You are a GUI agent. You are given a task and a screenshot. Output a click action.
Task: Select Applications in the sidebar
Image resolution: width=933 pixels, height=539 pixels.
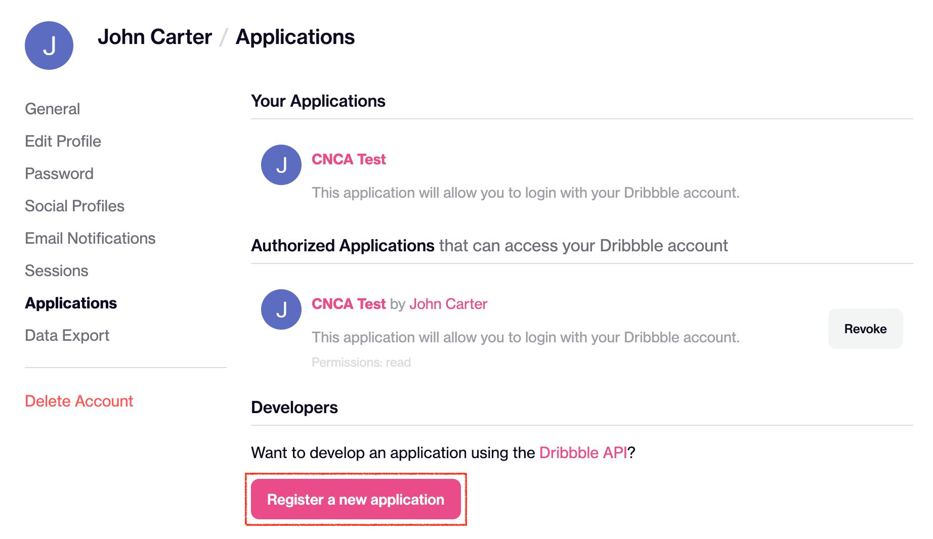71,303
